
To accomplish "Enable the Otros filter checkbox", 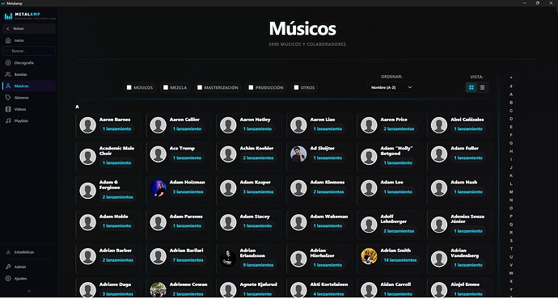I will pyautogui.click(x=296, y=87).
